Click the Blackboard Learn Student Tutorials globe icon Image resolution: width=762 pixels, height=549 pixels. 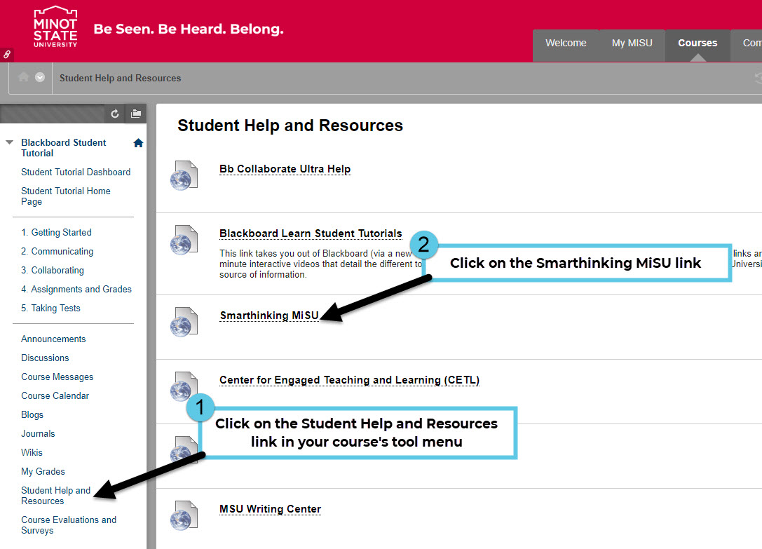[183, 239]
